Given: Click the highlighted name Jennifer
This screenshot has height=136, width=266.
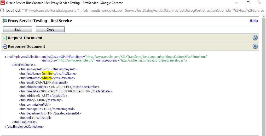Looking at the screenshot, I should [x=47, y=74].
